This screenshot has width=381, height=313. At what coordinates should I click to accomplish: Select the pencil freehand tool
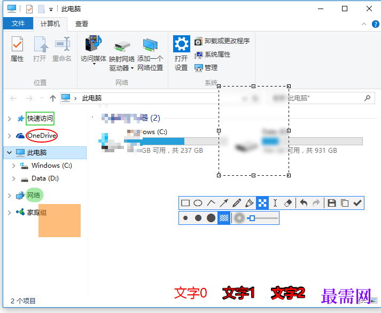237,203
